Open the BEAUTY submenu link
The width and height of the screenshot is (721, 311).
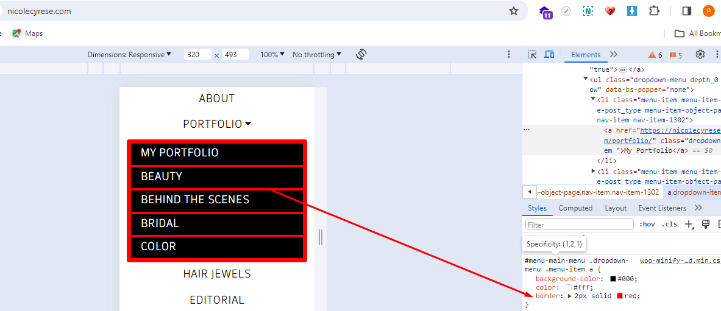[216, 177]
